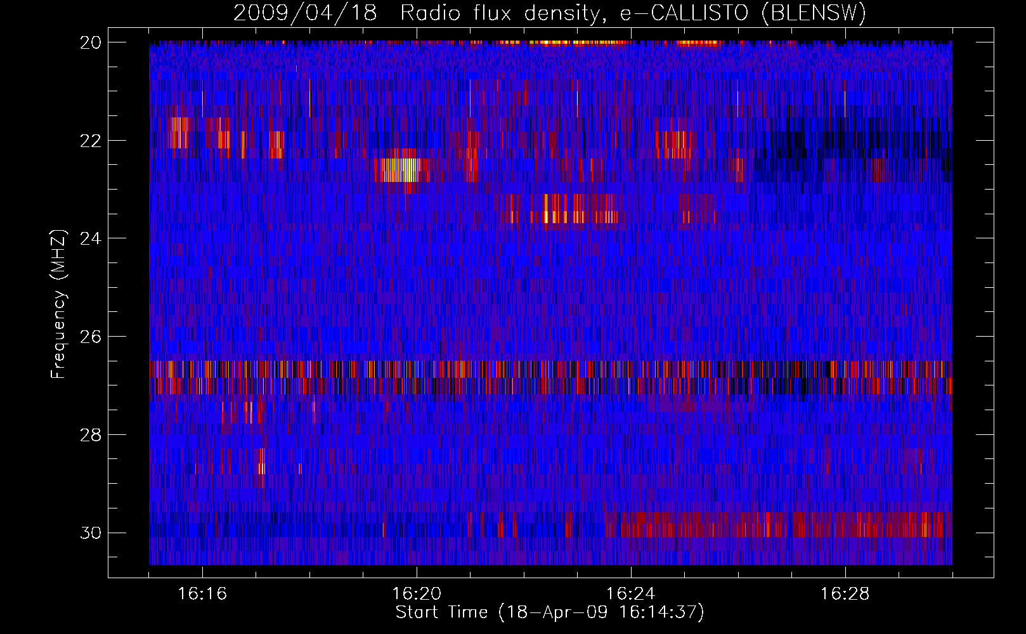The height and width of the screenshot is (634, 1026).
Task: Select the "Frequency (MHZ)" axis label
Action: pos(58,304)
